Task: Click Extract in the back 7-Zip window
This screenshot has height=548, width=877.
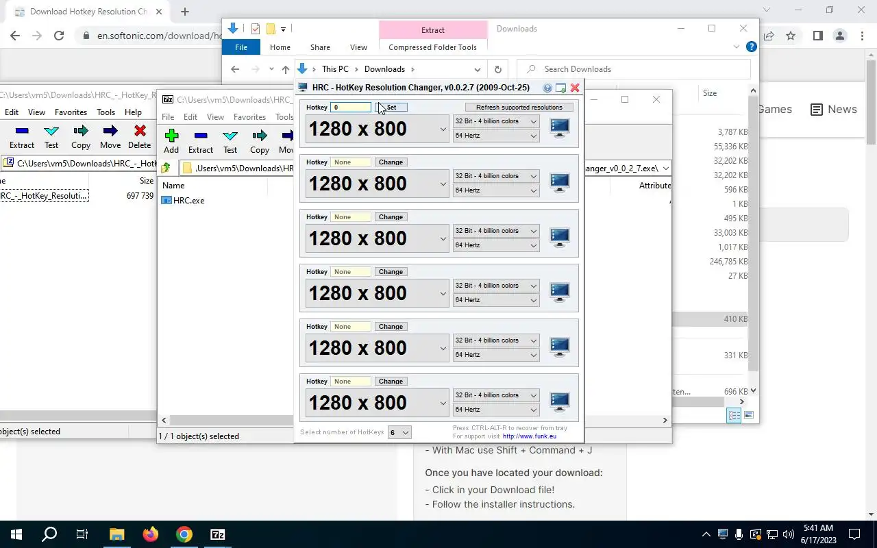Action: pyautogui.click(x=22, y=136)
